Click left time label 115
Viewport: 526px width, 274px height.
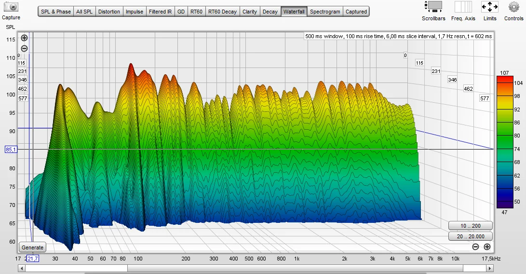[x=22, y=63]
